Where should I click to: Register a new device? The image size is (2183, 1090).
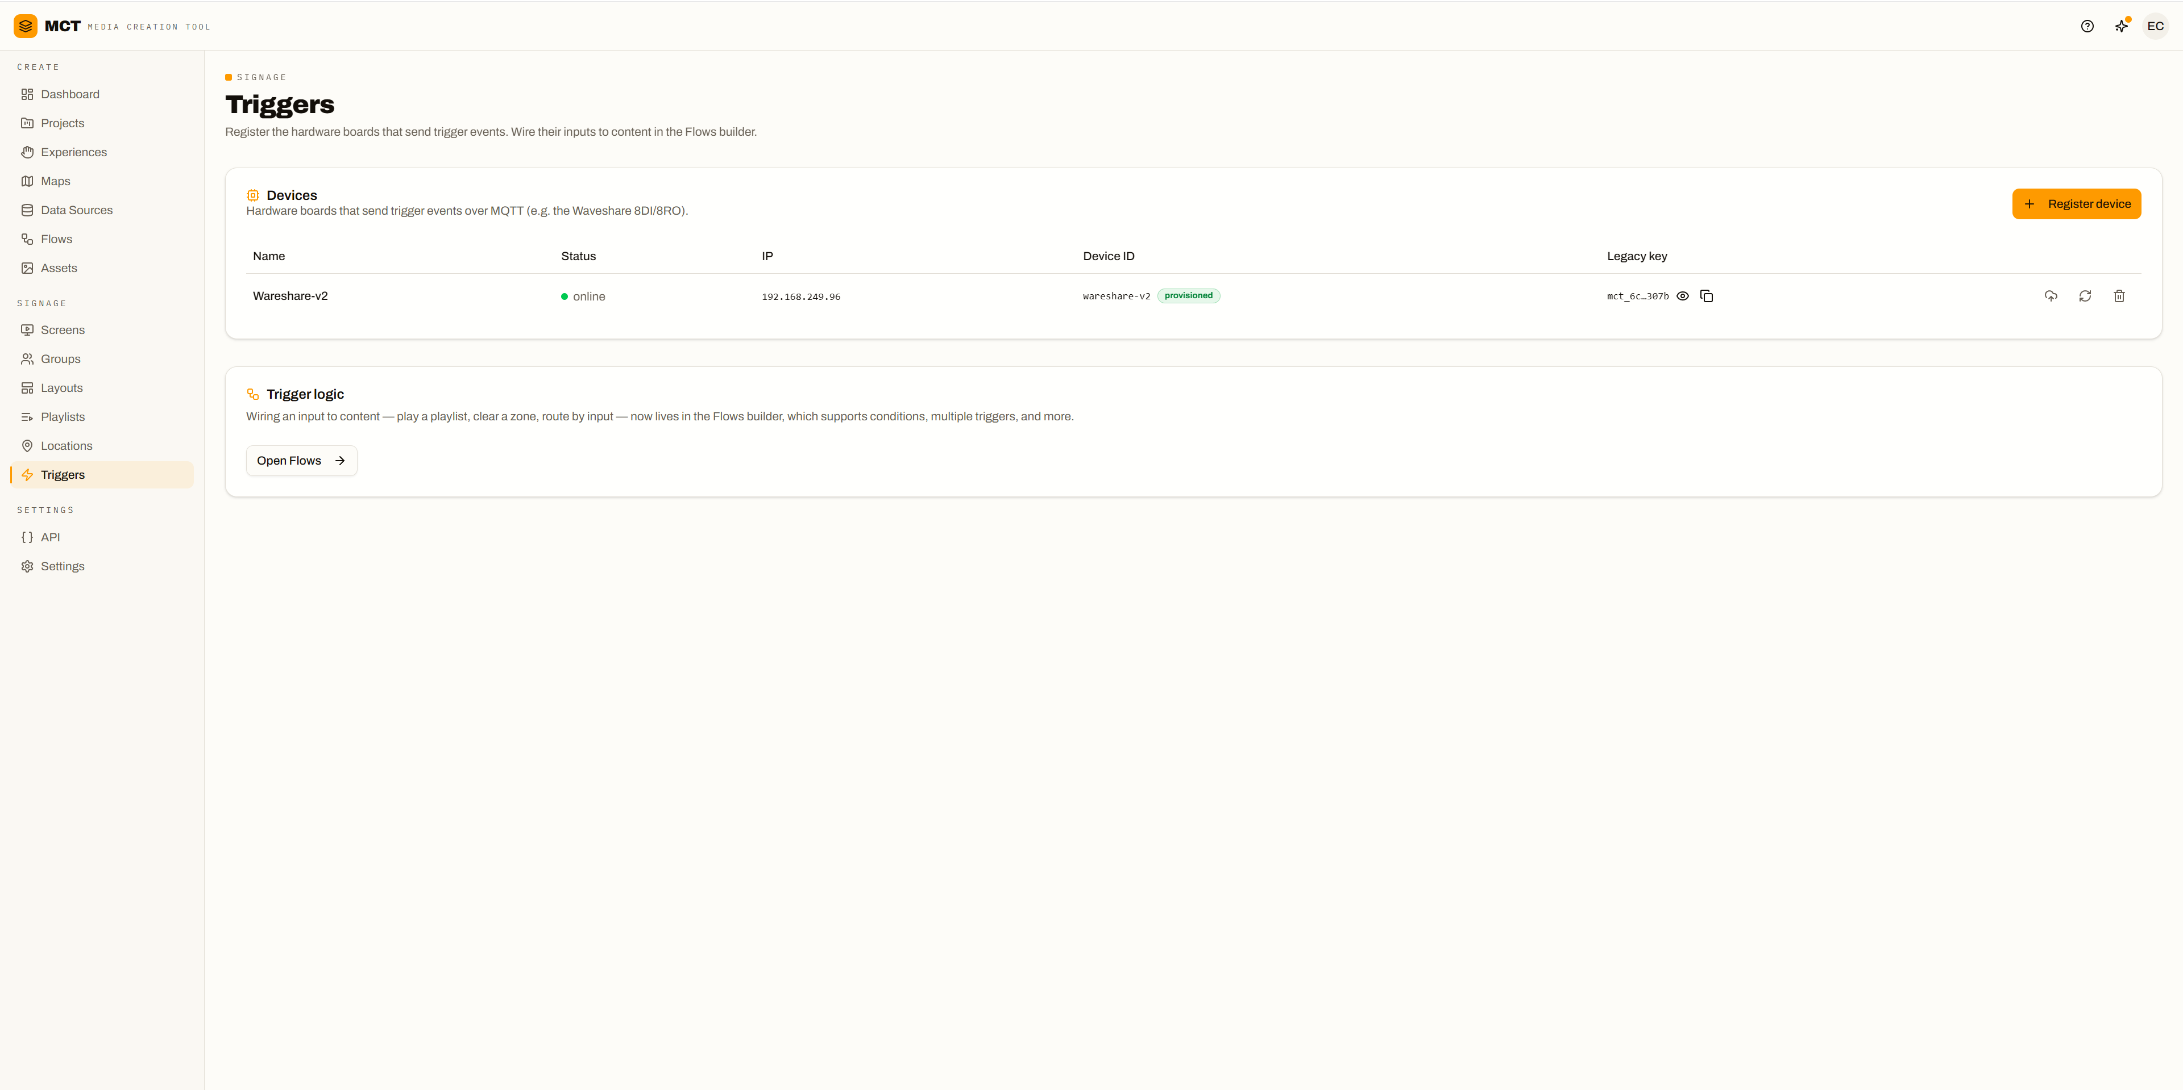[2076, 204]
